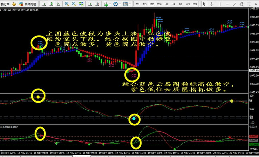
Task: Switch to the W1 weekly timeframe
Action: point(188,4)
